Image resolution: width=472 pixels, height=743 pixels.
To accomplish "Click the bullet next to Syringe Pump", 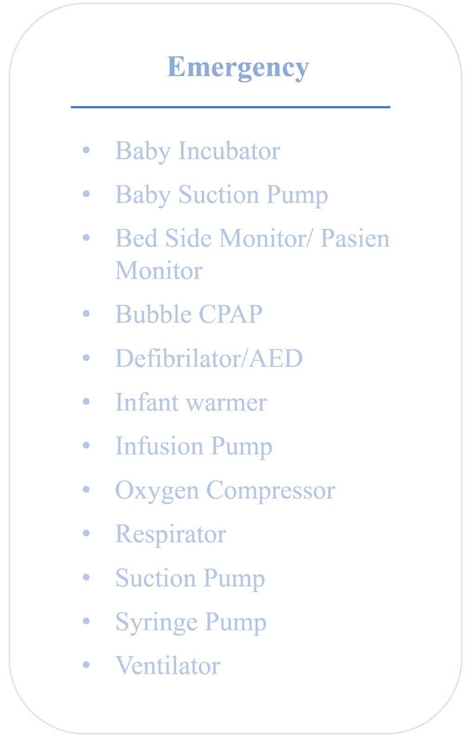I will (86, 621).
